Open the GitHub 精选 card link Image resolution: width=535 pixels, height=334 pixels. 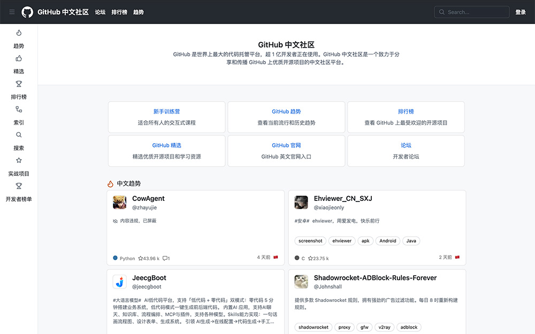(166, 145)
